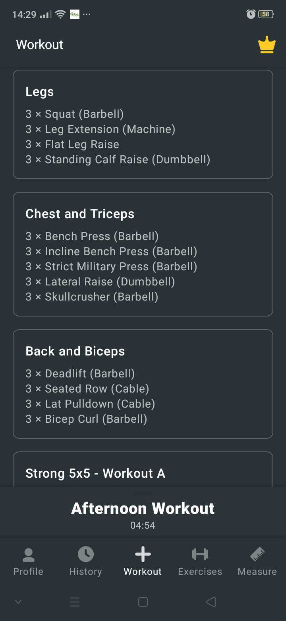Tap the alarm clock status icon
Viewport: 286px width, 621px height.
pyautogui.click(x=250, y=14)
